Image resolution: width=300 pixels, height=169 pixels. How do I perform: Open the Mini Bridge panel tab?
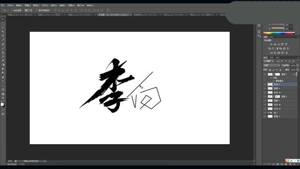coord(12,164)
